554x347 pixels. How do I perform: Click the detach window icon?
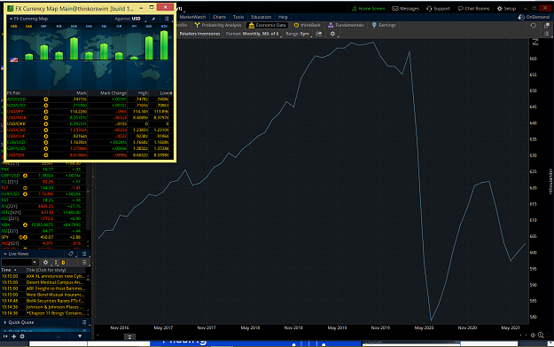click(x=547, y=26)
